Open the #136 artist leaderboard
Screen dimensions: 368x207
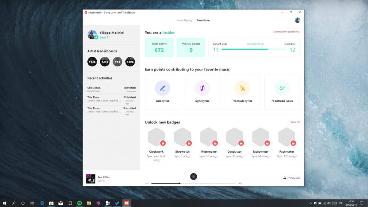pos(92,62)
